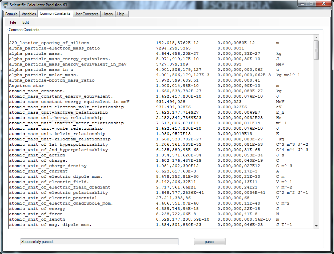Click the scrollbar down arrow
Image resolution: width=334 pixels, height=254 pixels.
coord(316,226)
